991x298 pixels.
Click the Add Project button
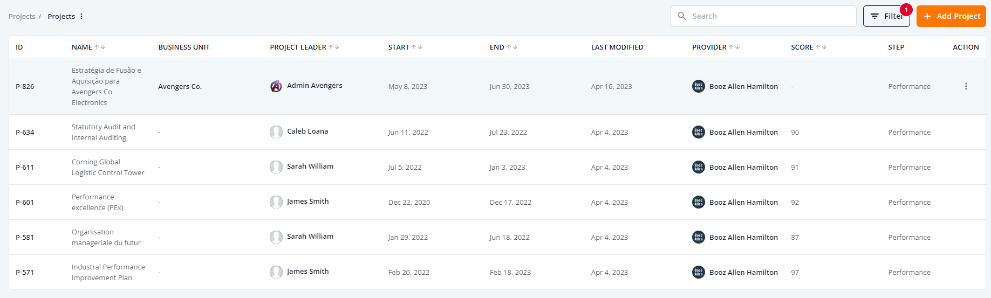point(951,16)
